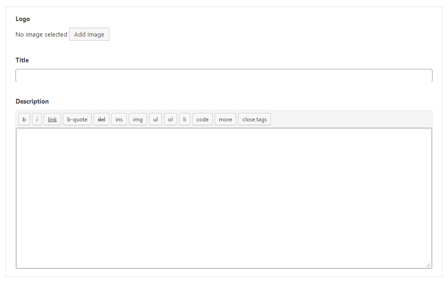The height and width of the screenshot is (284, 448).
Task: Click the textarea resize handle
Action: [x=429, y=265]
